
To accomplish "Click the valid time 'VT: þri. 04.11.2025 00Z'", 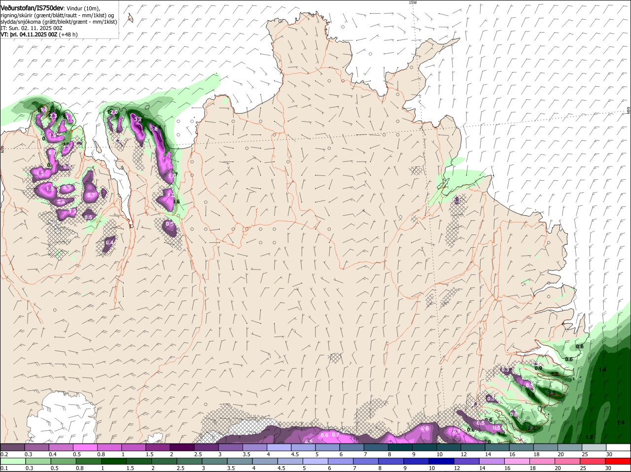I will [x=29, y=34].
